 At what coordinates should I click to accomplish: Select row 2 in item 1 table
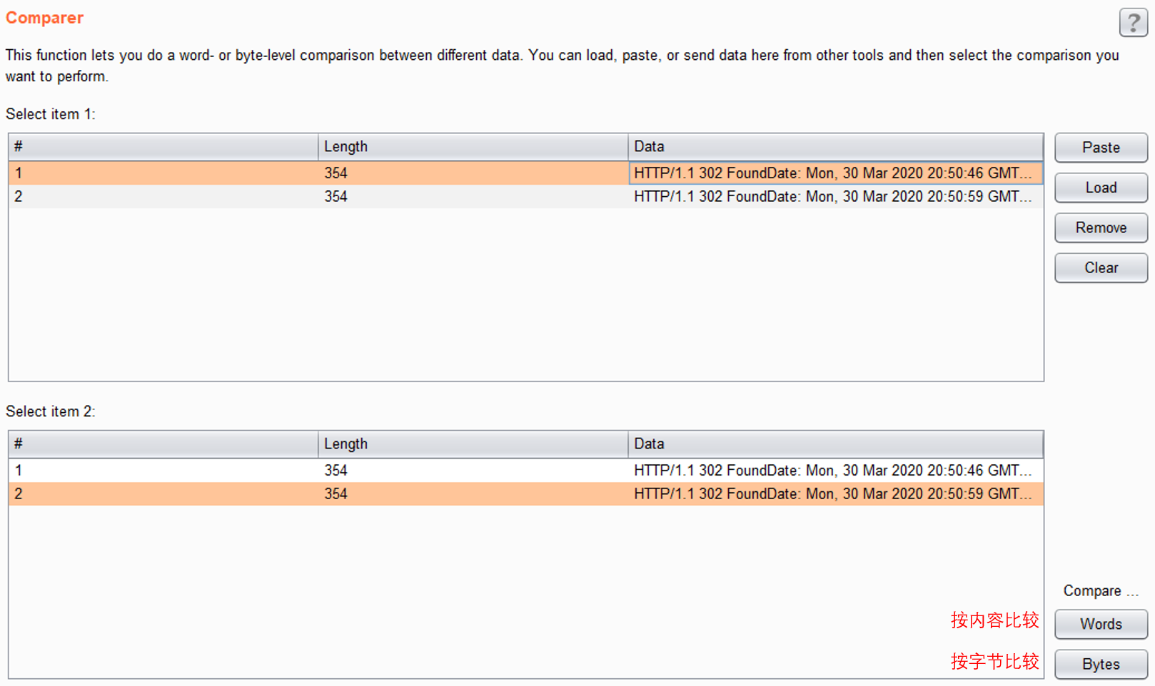pyautogui.click(x=163, y=197)
